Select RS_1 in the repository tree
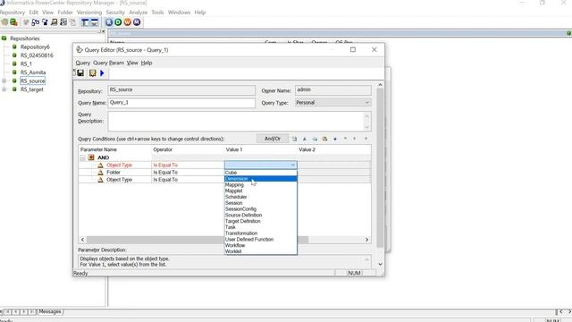 pyautogui.click(x=26, y=64)
